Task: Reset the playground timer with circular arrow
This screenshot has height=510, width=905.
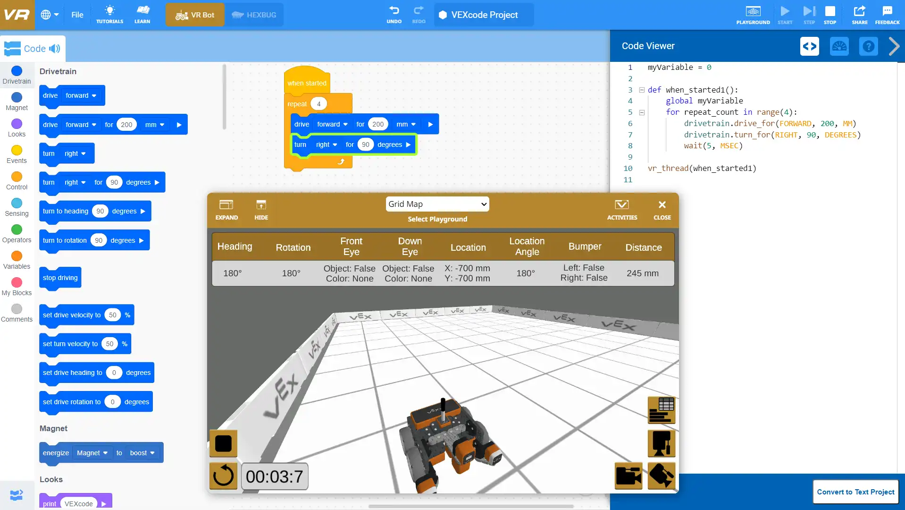Action: tap(223, 476)
